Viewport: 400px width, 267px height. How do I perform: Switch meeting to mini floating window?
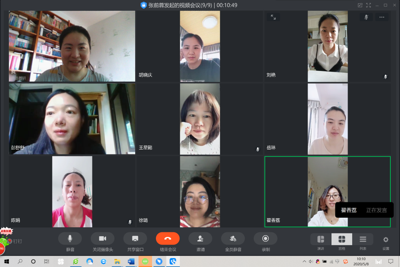[360, 5]
